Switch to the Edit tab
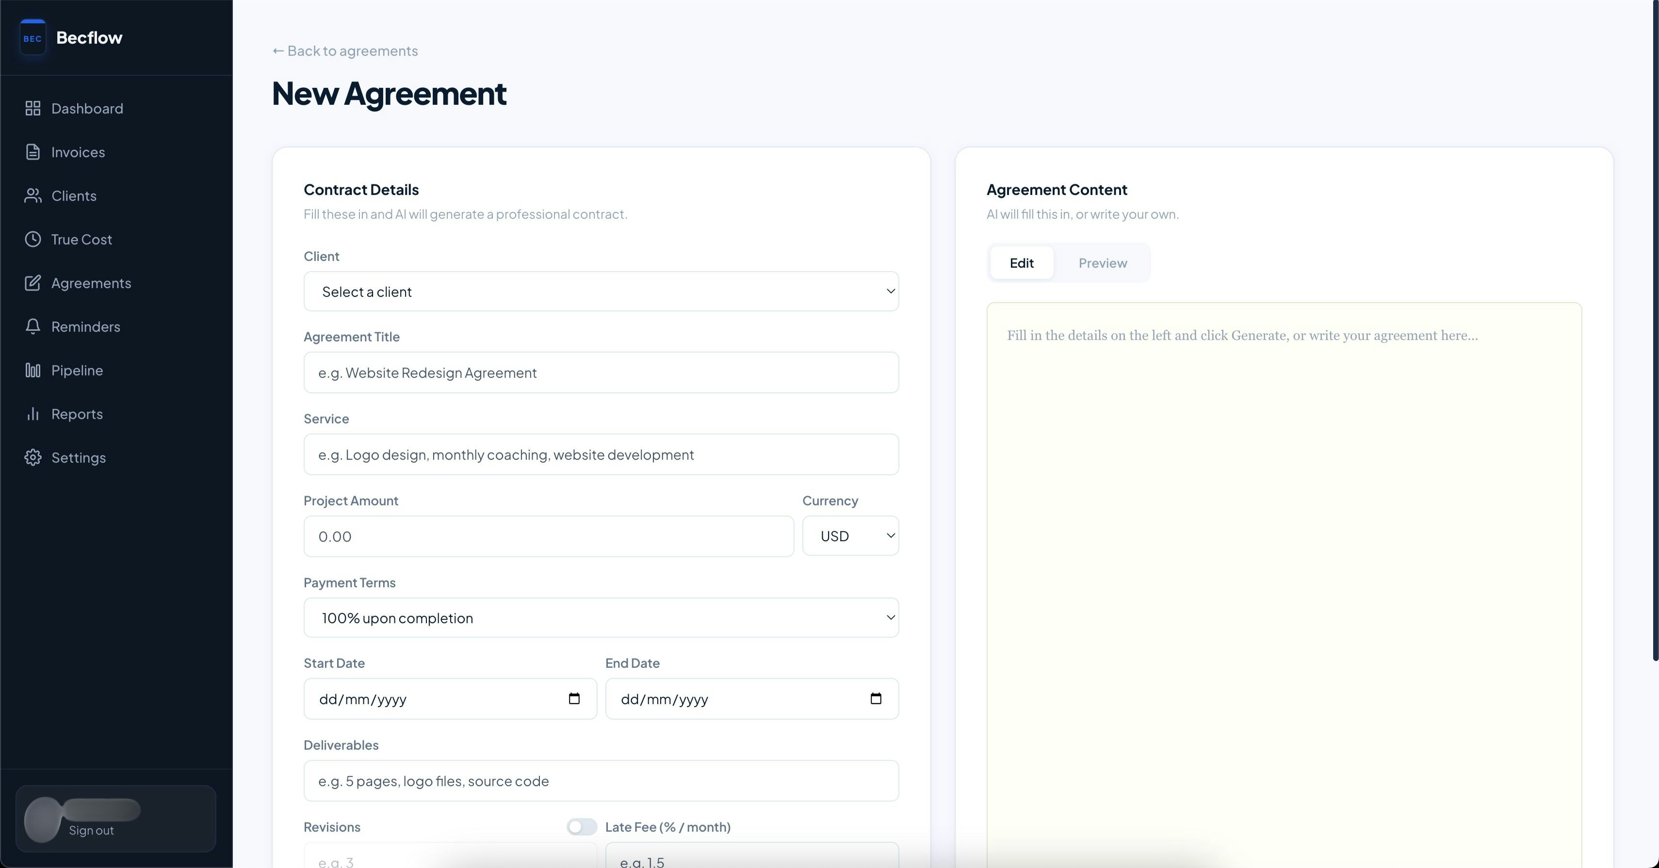The width and height of the screenshot is (1659, 868). pyautogui.click(x=1022, y=263)
